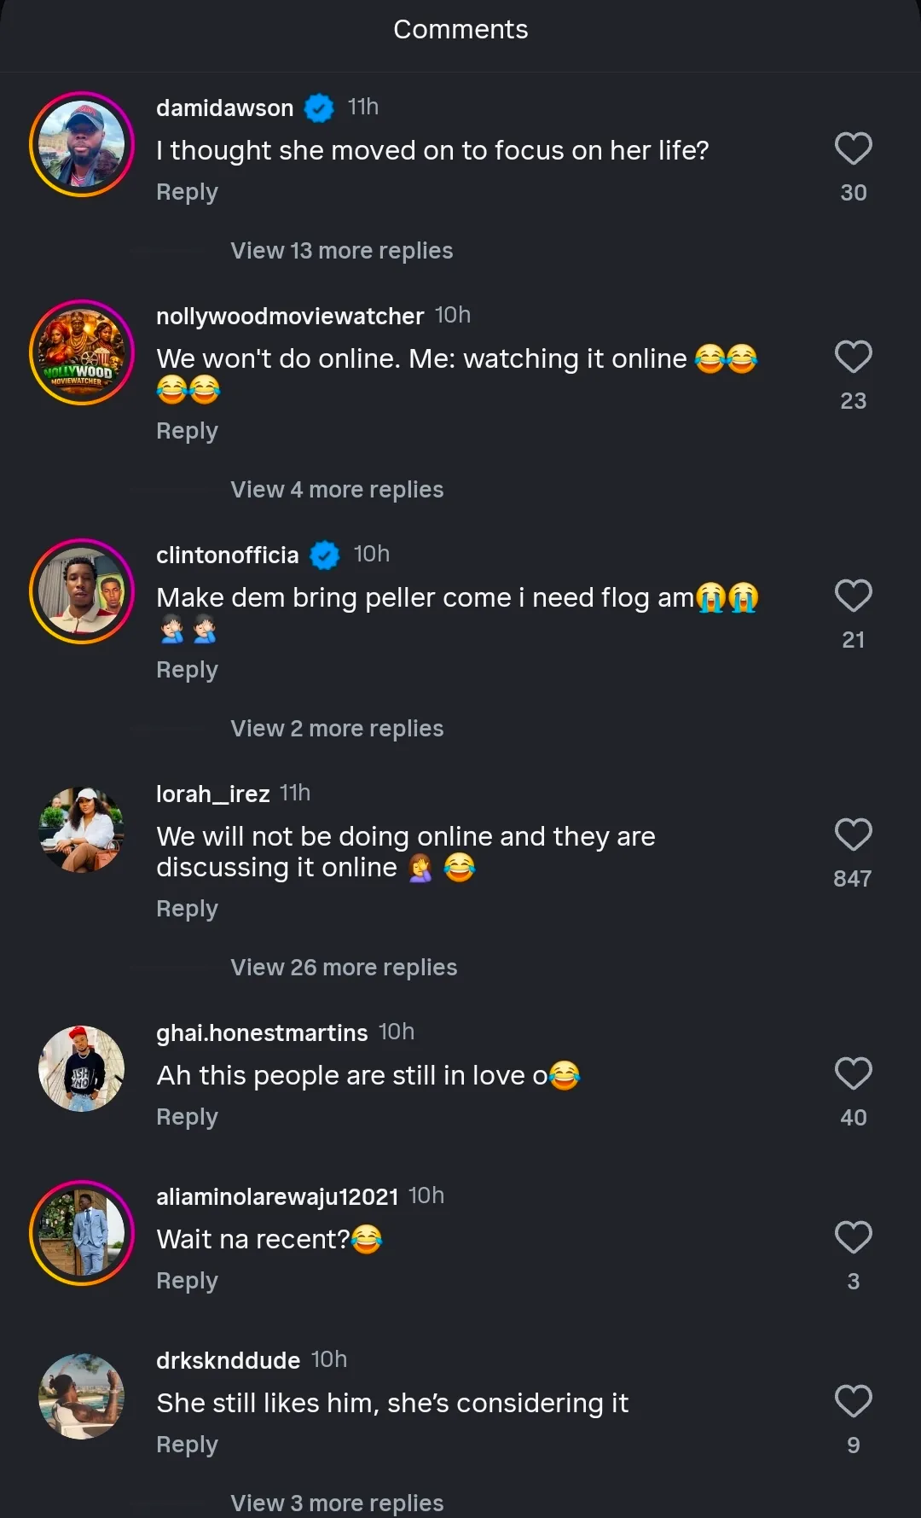View nollywoodmoviewatcher's profile avatar
This screenshot has width=921, height=1518.
coord(82,352)
